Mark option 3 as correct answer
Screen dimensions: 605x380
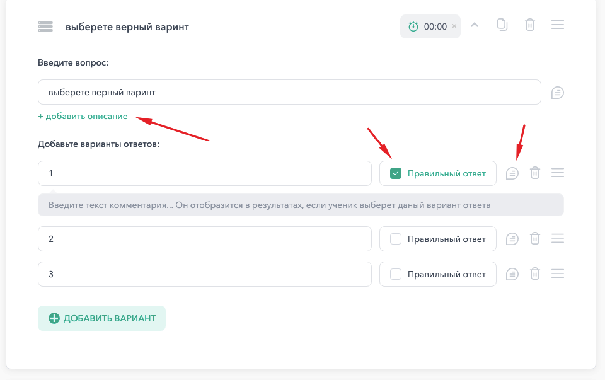(396, 274)
